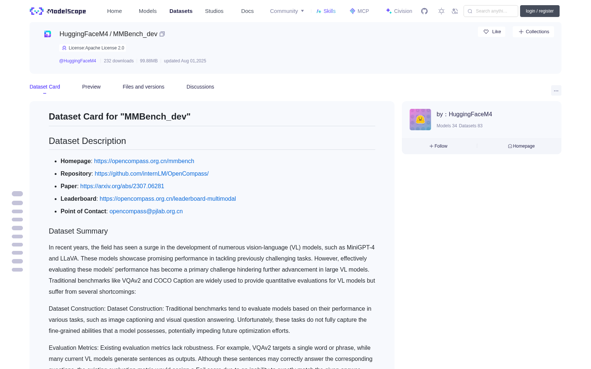This screenshot has height=369, width=591.
Task: Open the Docs page
Action: coord(247,11)
